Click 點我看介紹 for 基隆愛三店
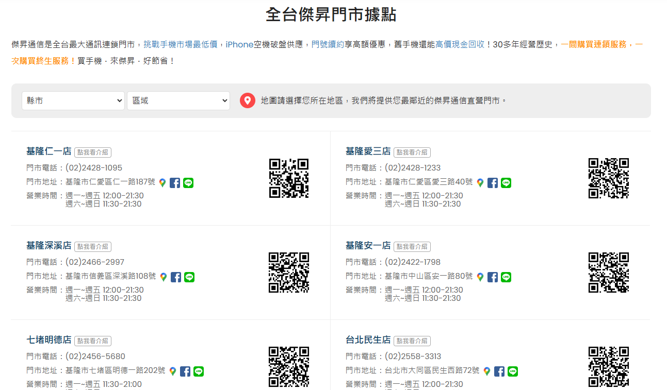 (x=412, y=152)
